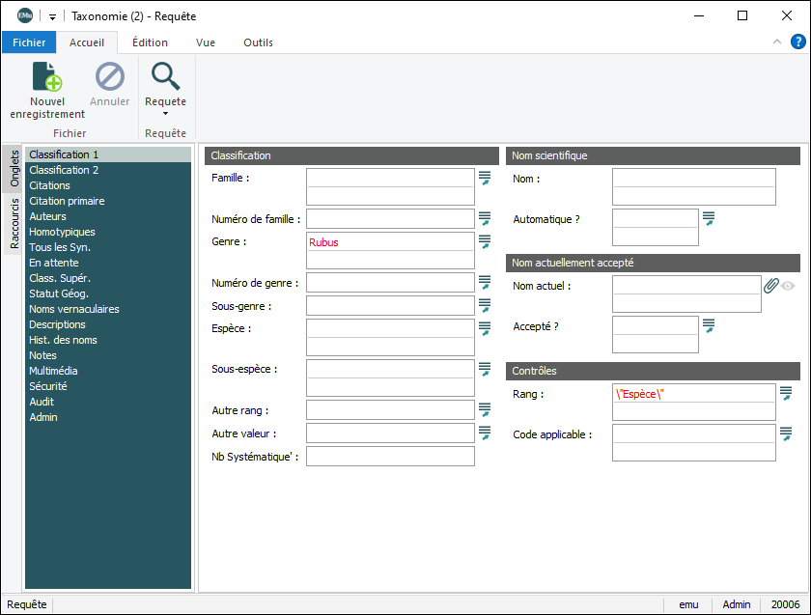This screenshot has height=615, width=811.
Task: Click the lookup list icon beside Genre
Action: click(x=485, y=241)
